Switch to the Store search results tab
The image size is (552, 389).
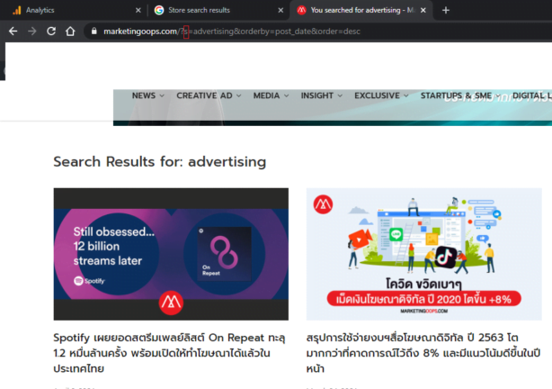point(218,10)
